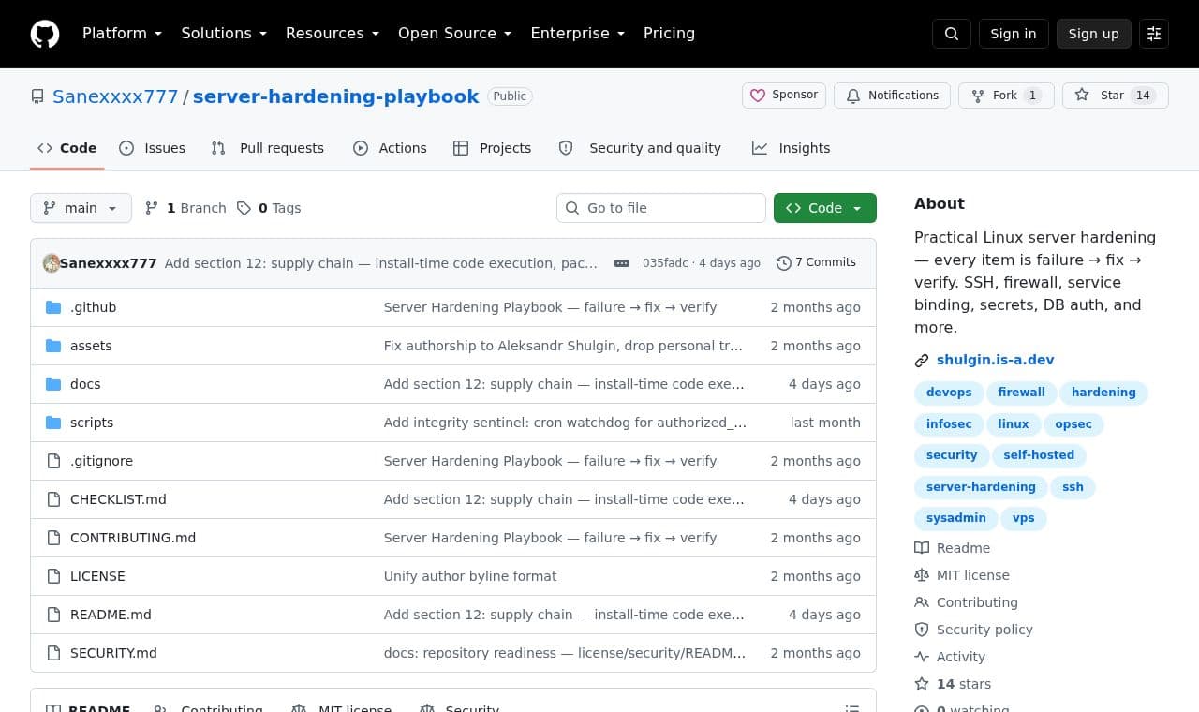Click Sanexxxx777 avatar in commit row

[x=52, y=263]
